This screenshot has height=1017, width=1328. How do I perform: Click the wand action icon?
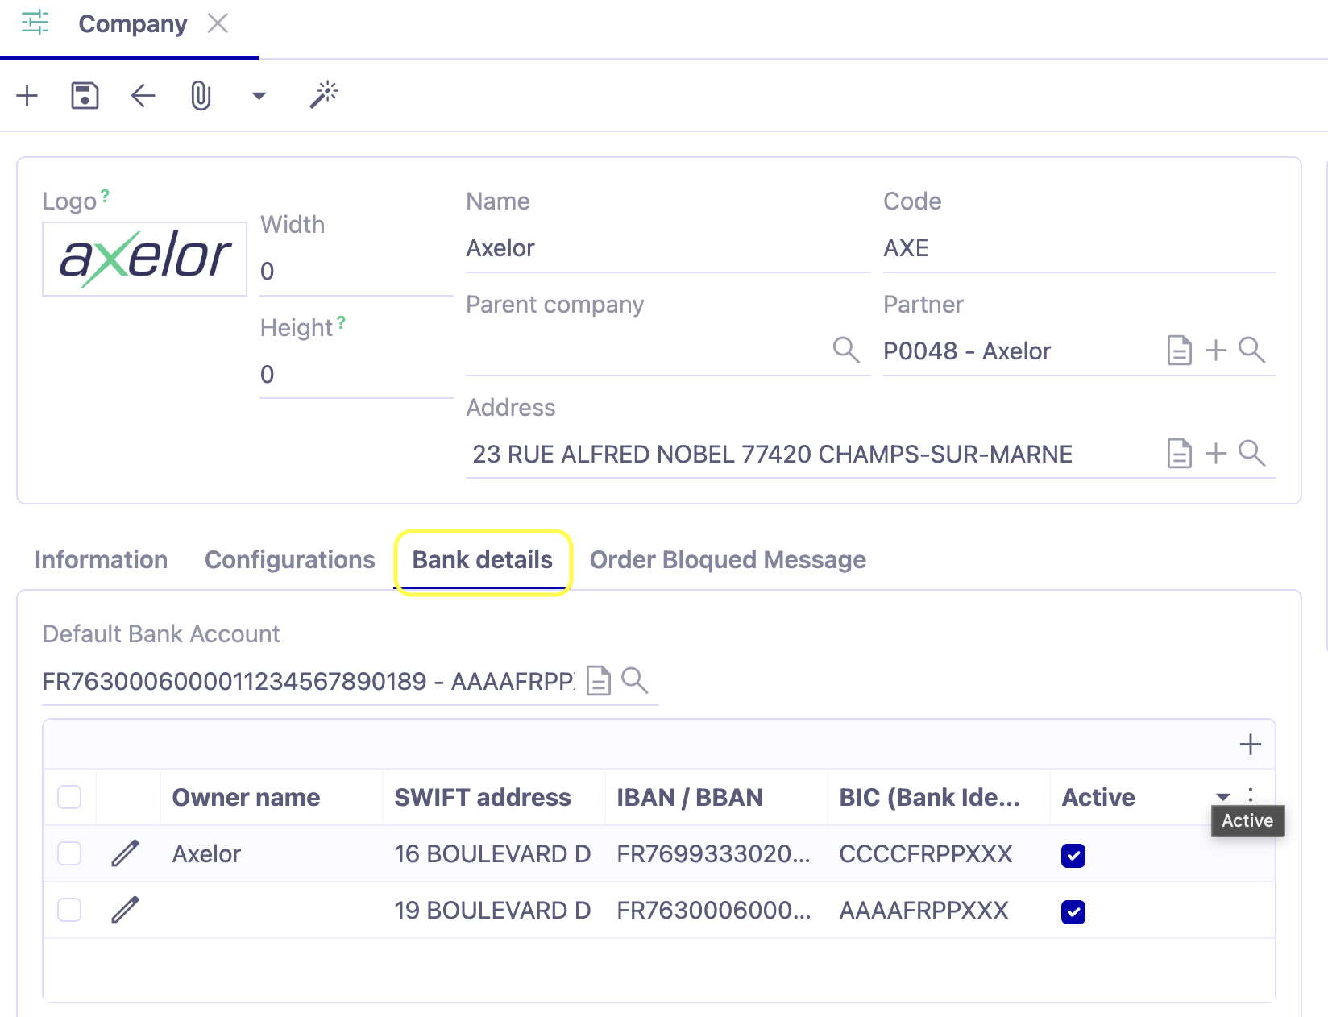(322, 94)
